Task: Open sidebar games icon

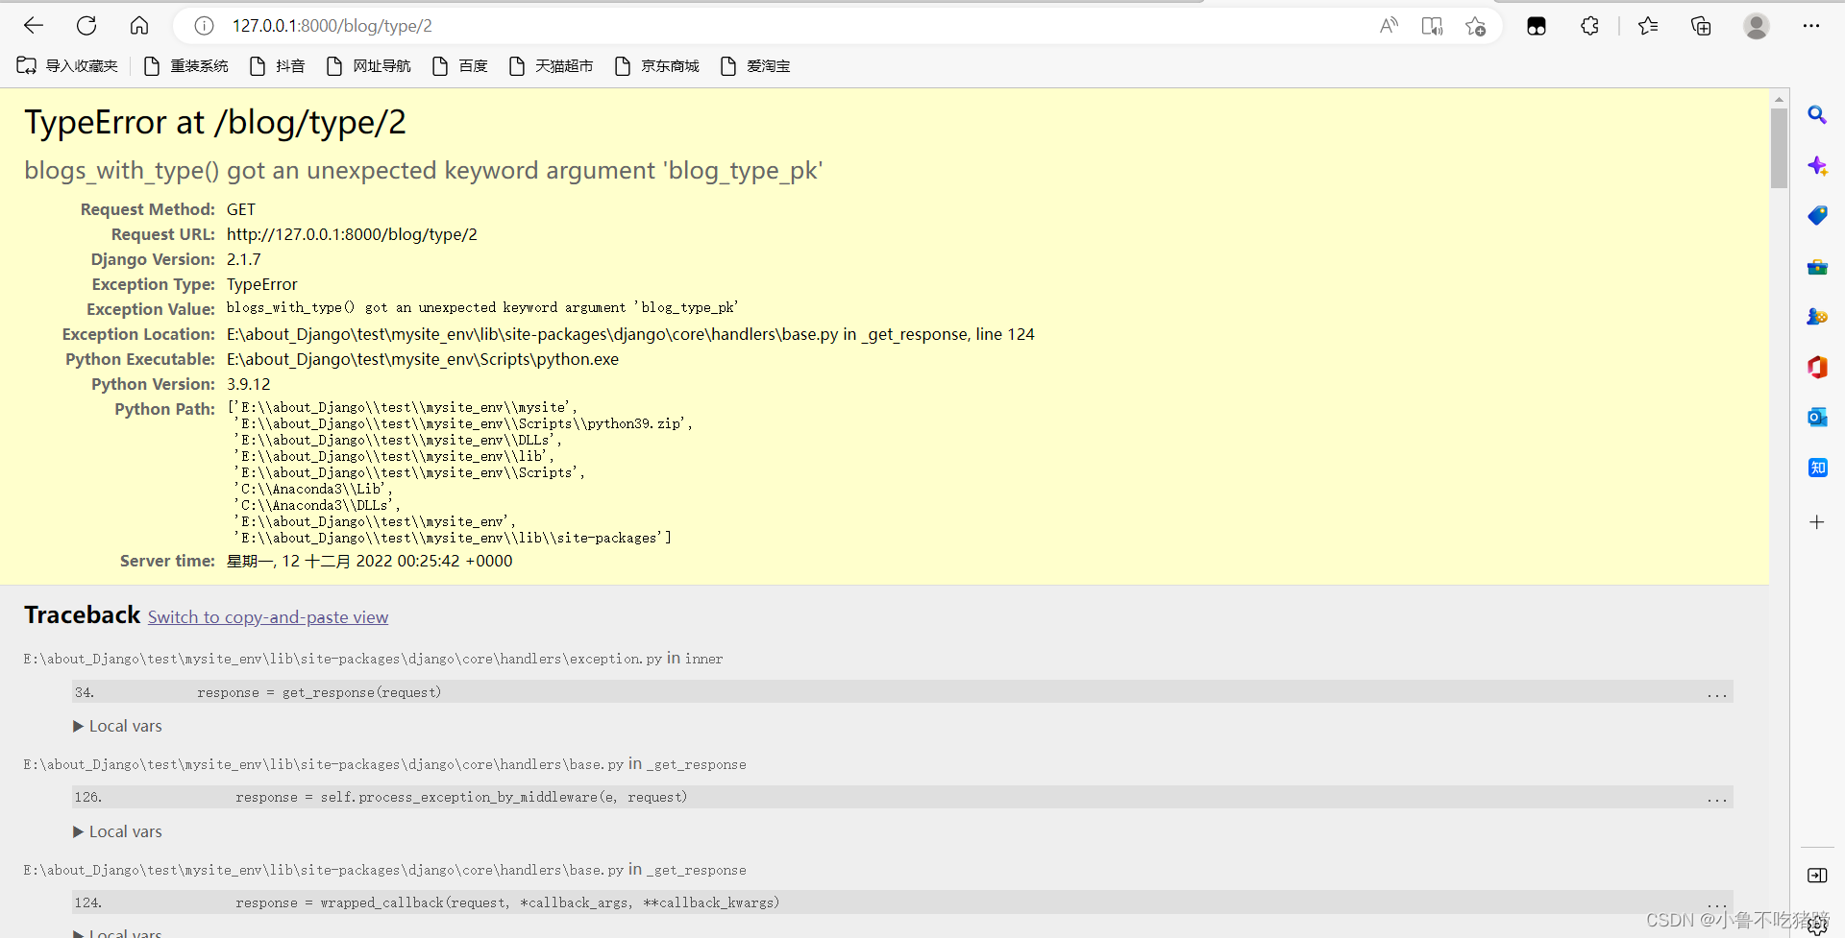Action: [x=1817, y=317]
